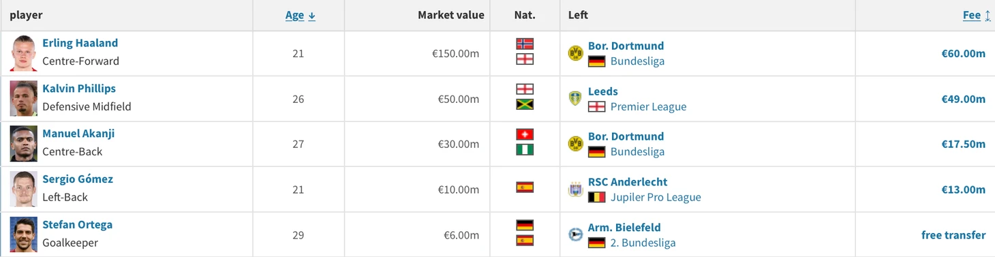Click the Spain flag in Sergio Gómez's row
The image size is (995, 257).
525,187
